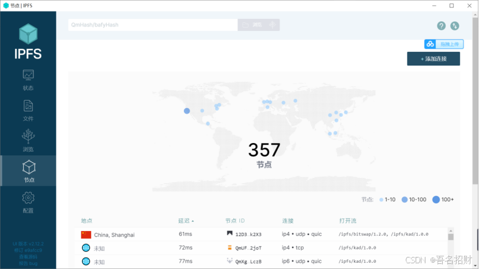Open the 状态 (Status) page icon
479x269 pixels.
pos(28,75)
